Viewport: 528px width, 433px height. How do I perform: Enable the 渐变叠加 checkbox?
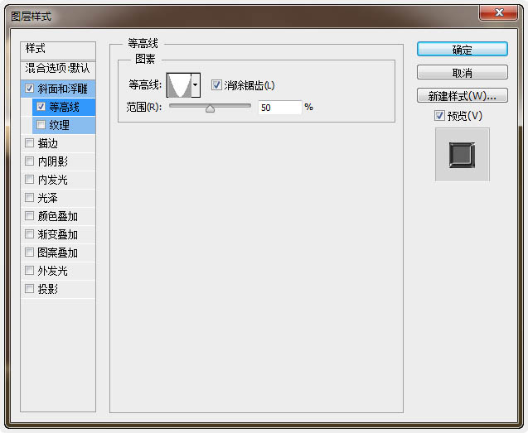pyautogui.click(x=29, y=233)
